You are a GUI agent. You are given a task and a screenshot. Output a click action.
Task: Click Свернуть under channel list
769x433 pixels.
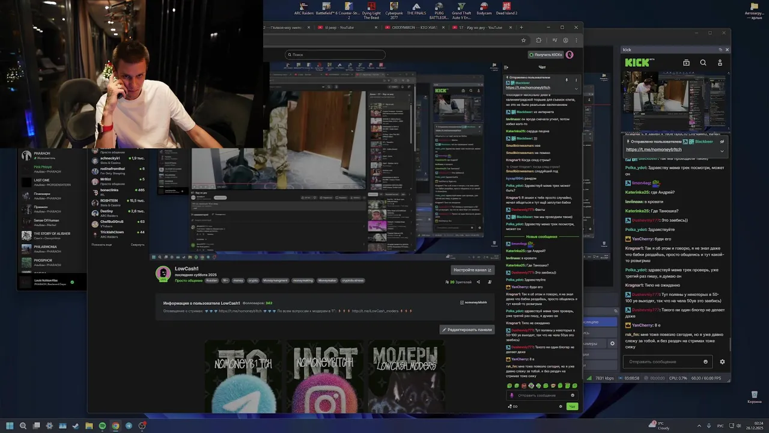(x=138, y=245)
